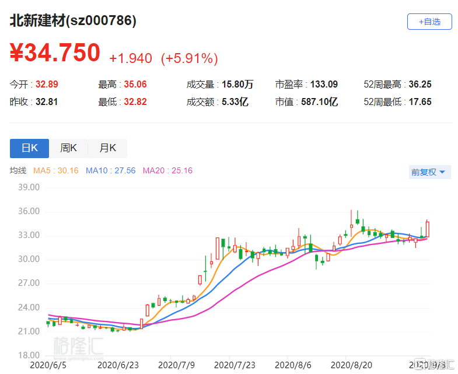Viewport: 458px width, 374px height.
Task: Click the 成交量 value 15.80万
Action: [x=237, y=85]
